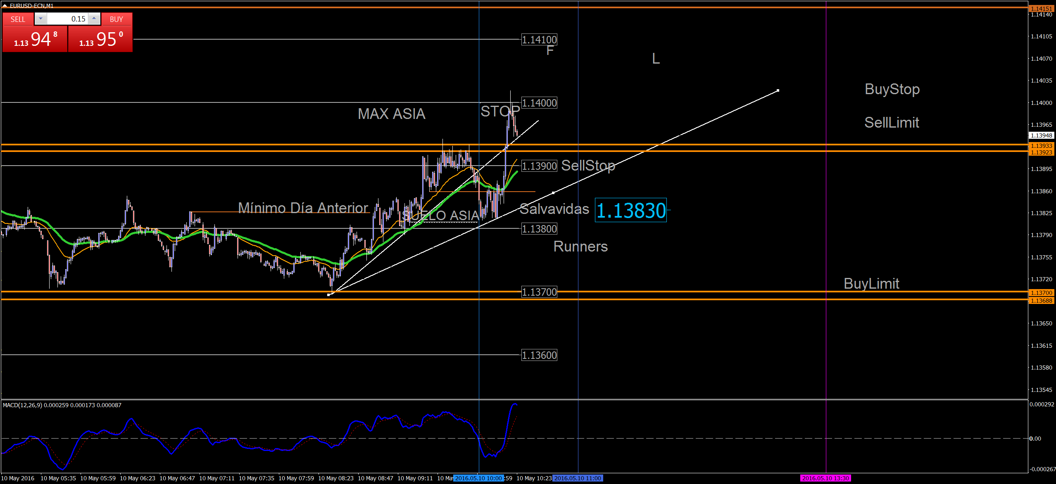
Task: Increase lot volume with up arrow
Action: point(94,19)
